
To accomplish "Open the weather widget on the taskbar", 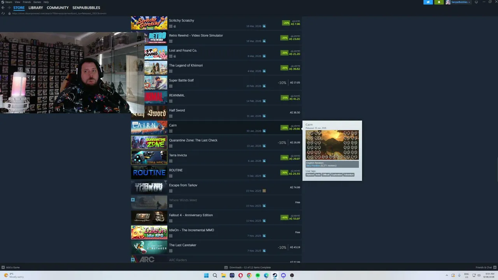I will coord(14,275).
